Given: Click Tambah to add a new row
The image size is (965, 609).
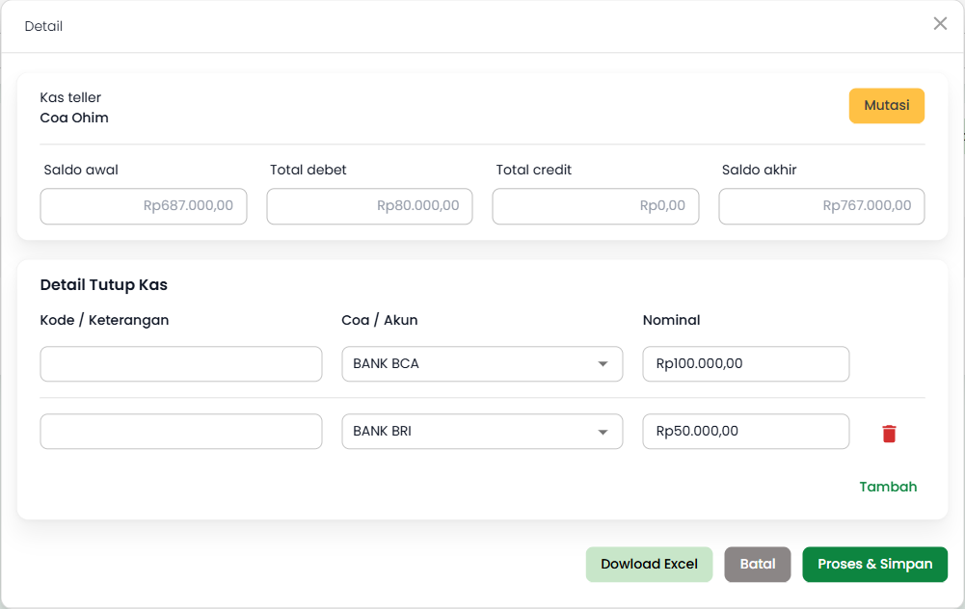Looking at the screenshot, I should (888, 487).
